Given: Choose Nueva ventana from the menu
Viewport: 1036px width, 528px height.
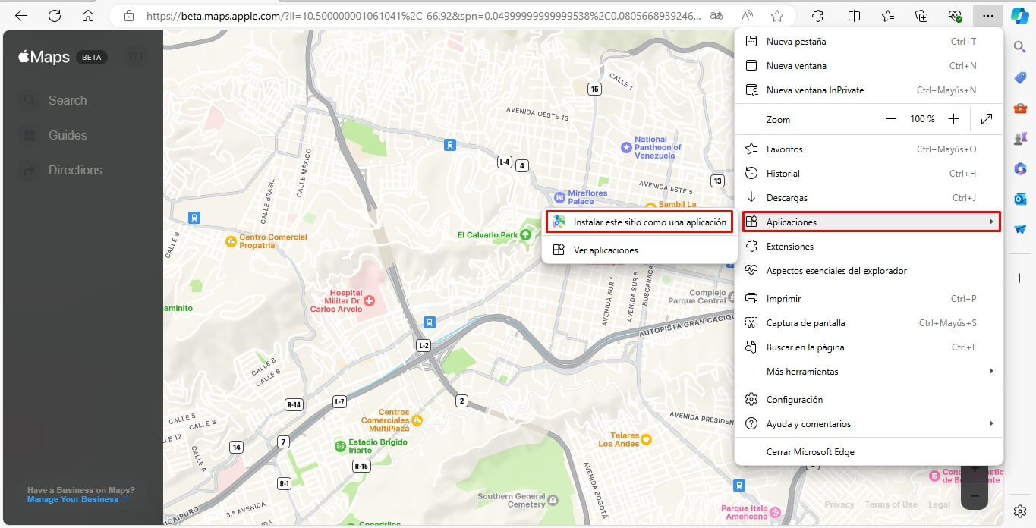Looking at the screenshot, I should (869, 66).
